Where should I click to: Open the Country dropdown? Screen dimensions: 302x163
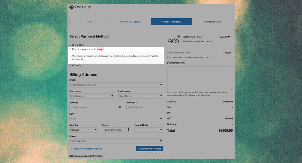(x=83, y=130)
